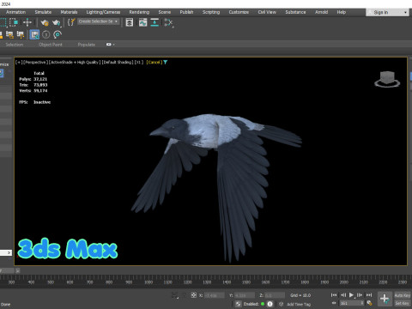The height and width of the screenshot is (309, 412).
Task: Click the second teapot render icon
Action: coord(57,22)
